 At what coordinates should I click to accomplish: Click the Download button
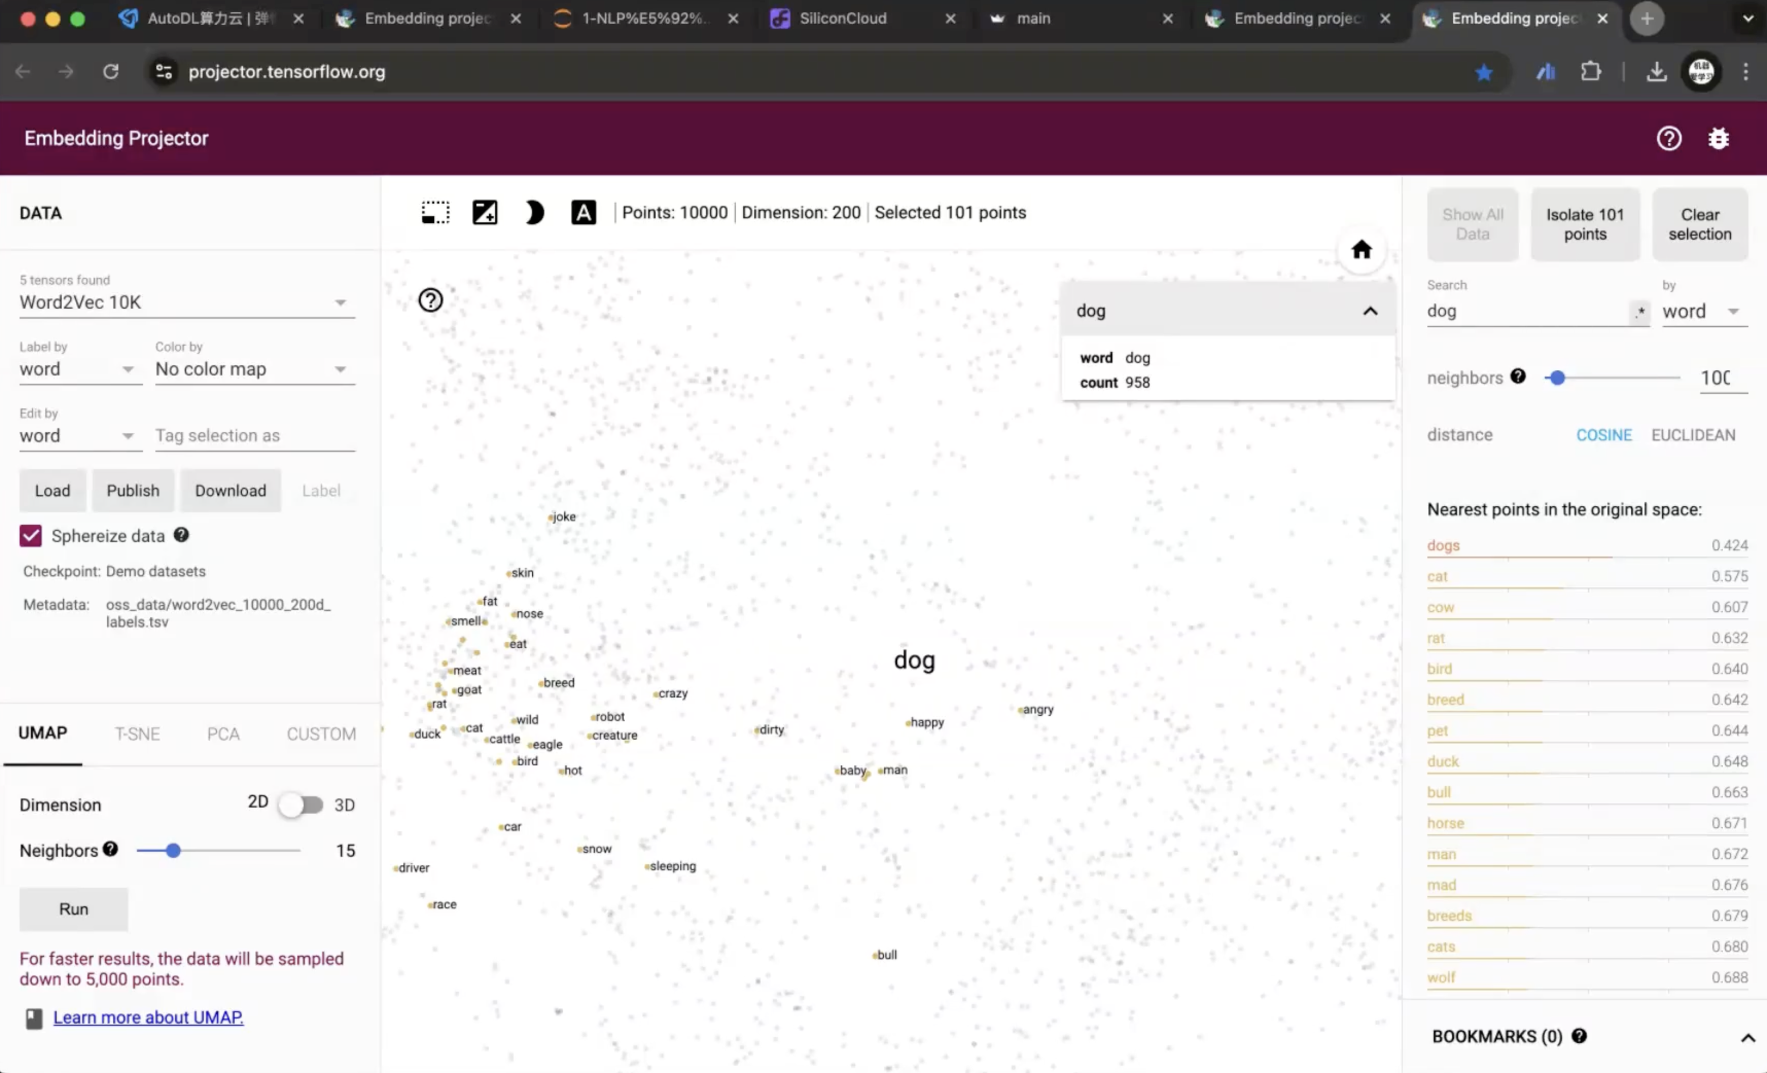[x=230, y=490]
